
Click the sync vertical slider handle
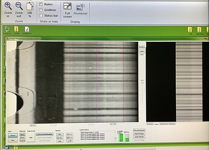[142, 82]
